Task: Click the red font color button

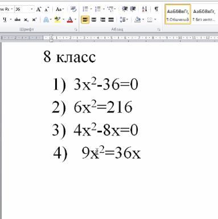Action: (70, 19)
